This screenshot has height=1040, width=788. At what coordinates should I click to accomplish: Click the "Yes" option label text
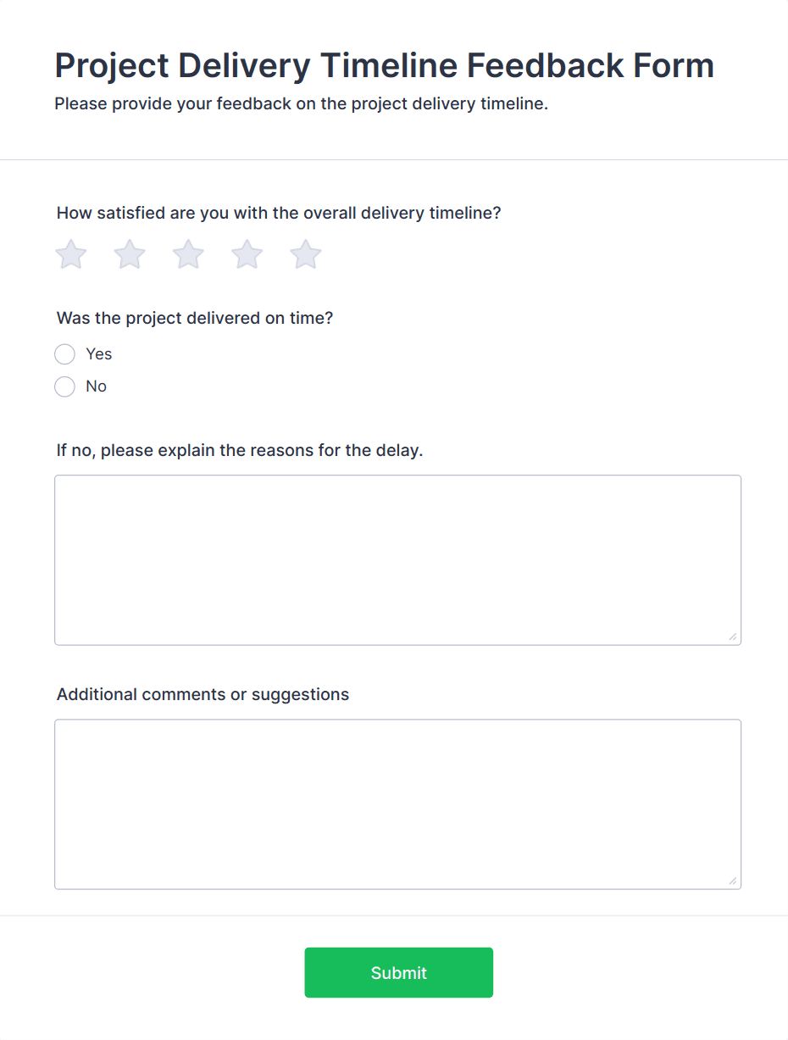[99, 353]
